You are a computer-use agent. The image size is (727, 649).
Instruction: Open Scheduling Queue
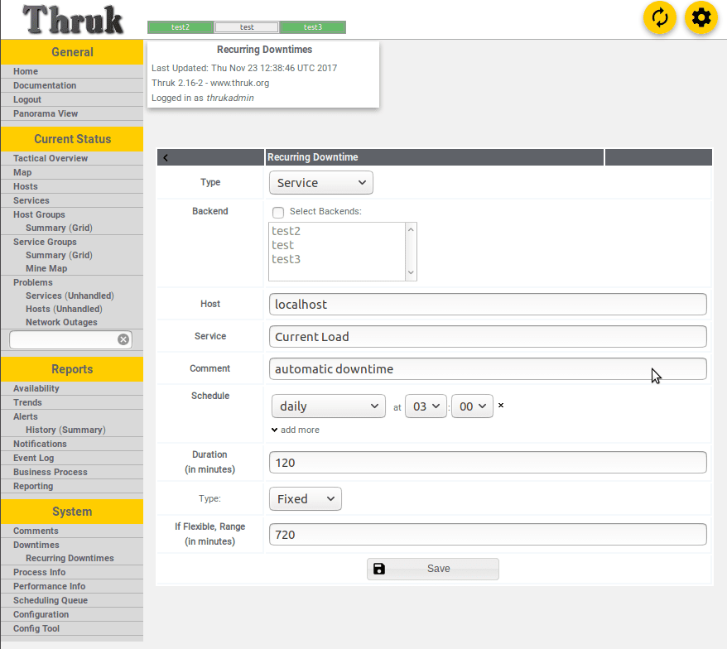coord(50,600)
